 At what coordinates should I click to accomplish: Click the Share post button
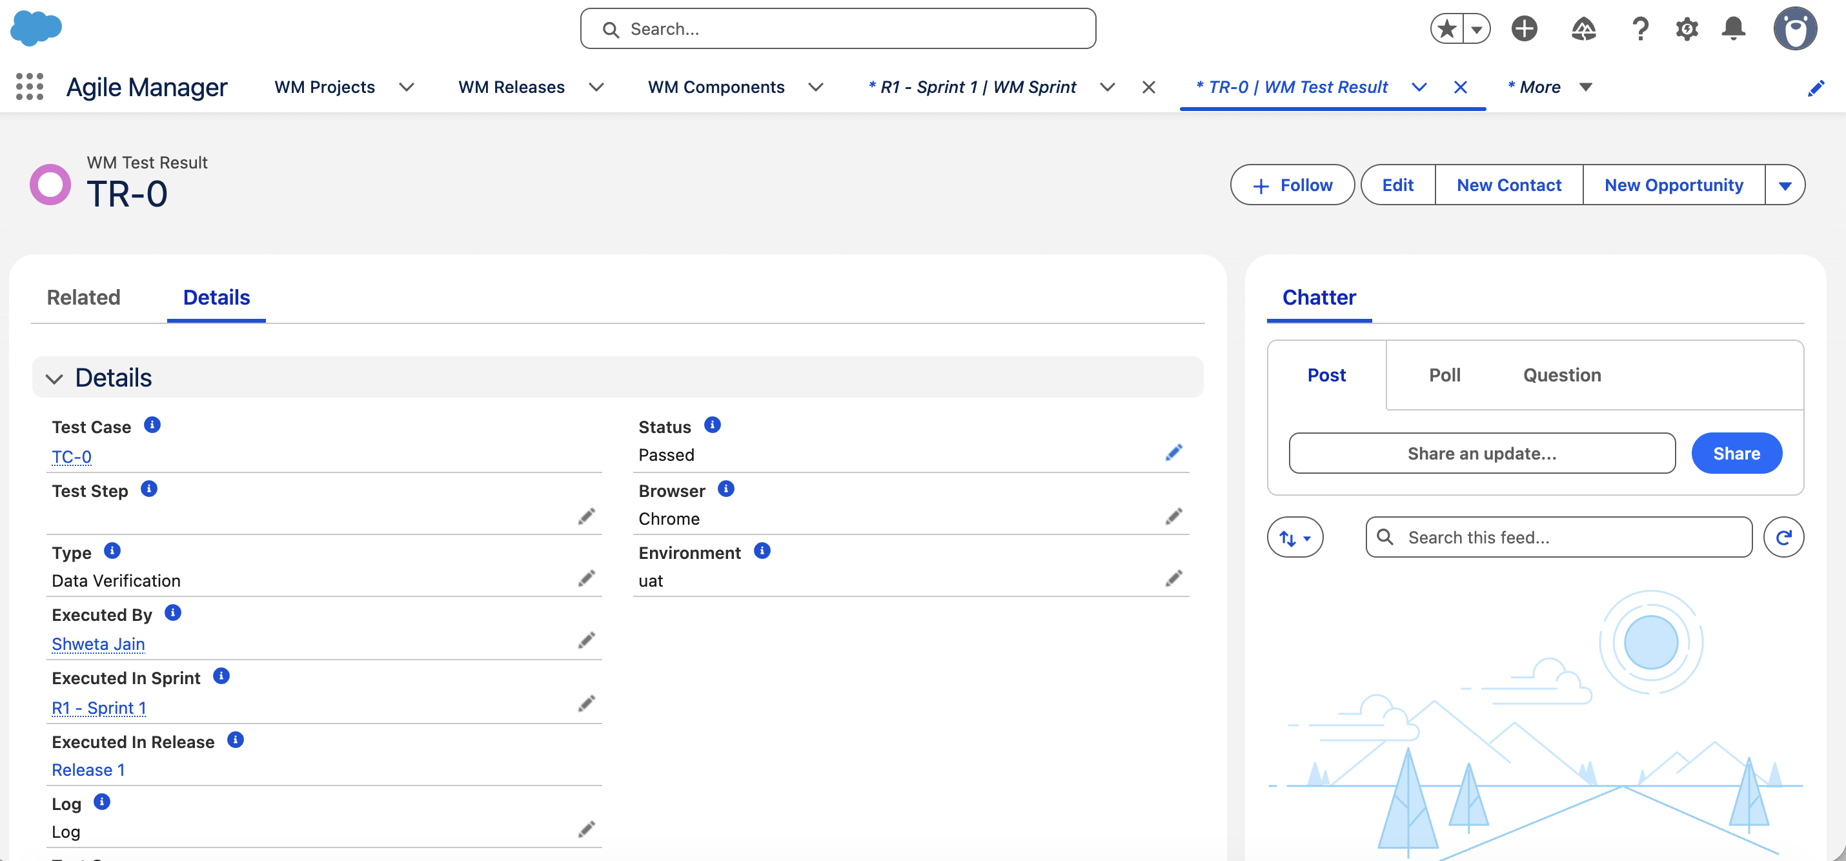(1736, 454)
